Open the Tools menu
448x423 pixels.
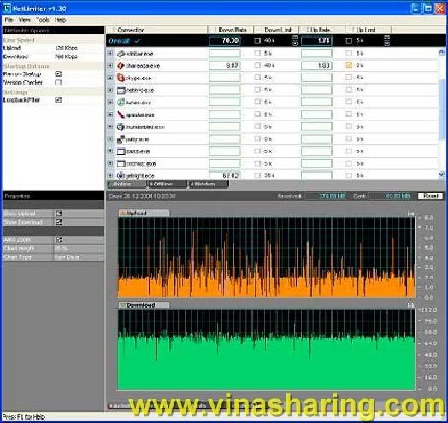point(43,20)
